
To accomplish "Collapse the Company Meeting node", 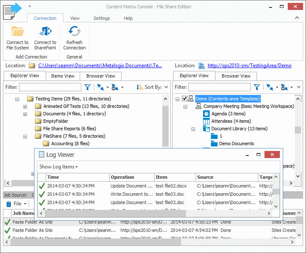I will click(x=186, y=107).
